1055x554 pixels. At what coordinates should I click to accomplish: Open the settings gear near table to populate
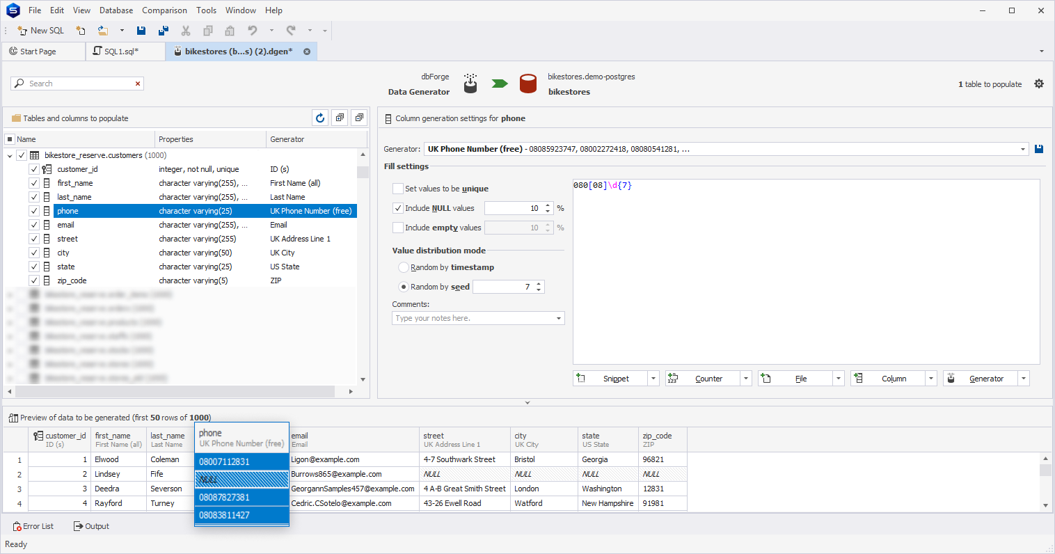(x=1039, y=84)
